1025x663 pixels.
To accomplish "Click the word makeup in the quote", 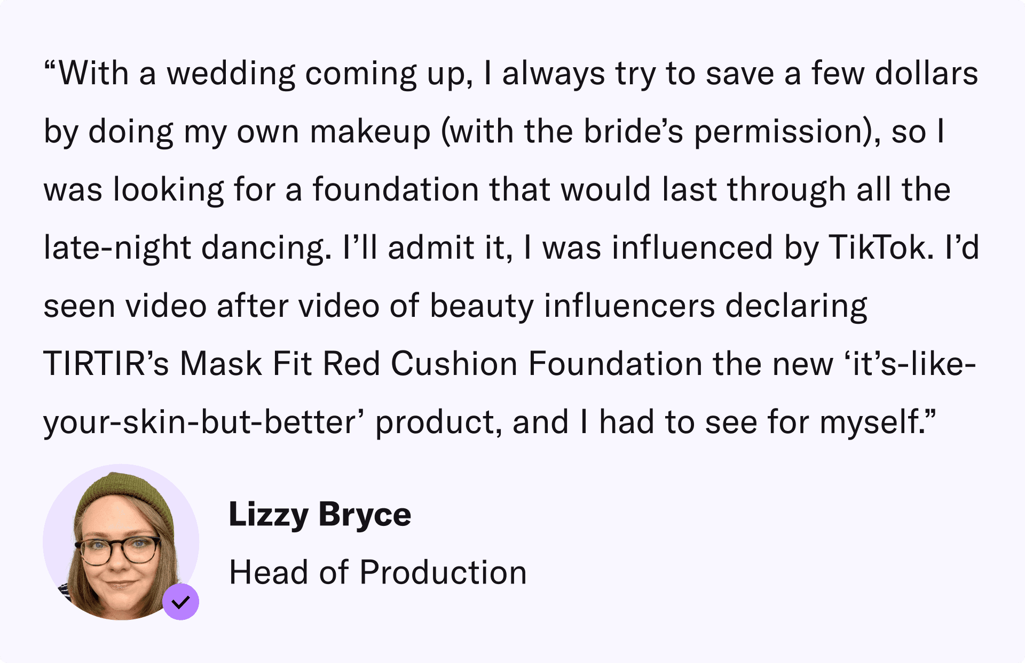I will 370,132.
